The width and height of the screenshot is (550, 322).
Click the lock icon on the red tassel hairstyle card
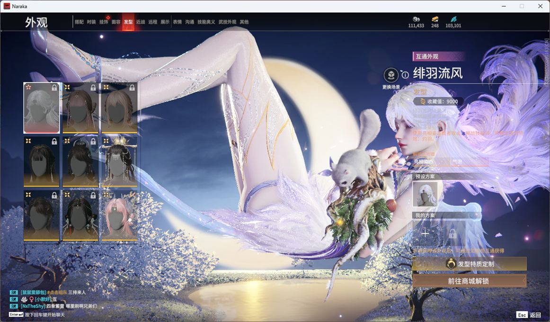click(93, 195)
